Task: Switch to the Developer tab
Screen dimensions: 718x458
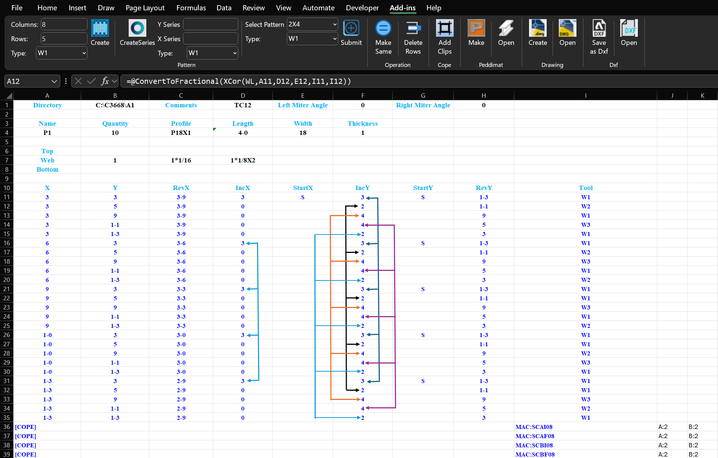Action: pyautogui.click(x=362, y=8)
